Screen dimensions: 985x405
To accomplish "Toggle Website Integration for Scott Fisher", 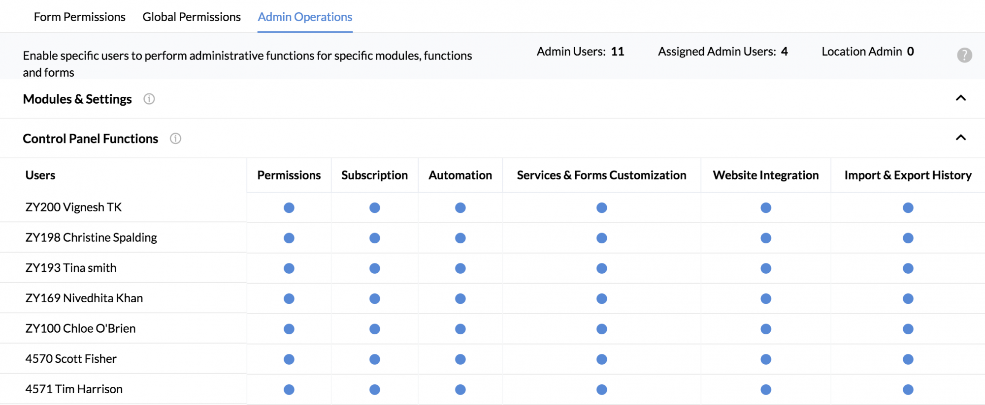I will point(766,359).
